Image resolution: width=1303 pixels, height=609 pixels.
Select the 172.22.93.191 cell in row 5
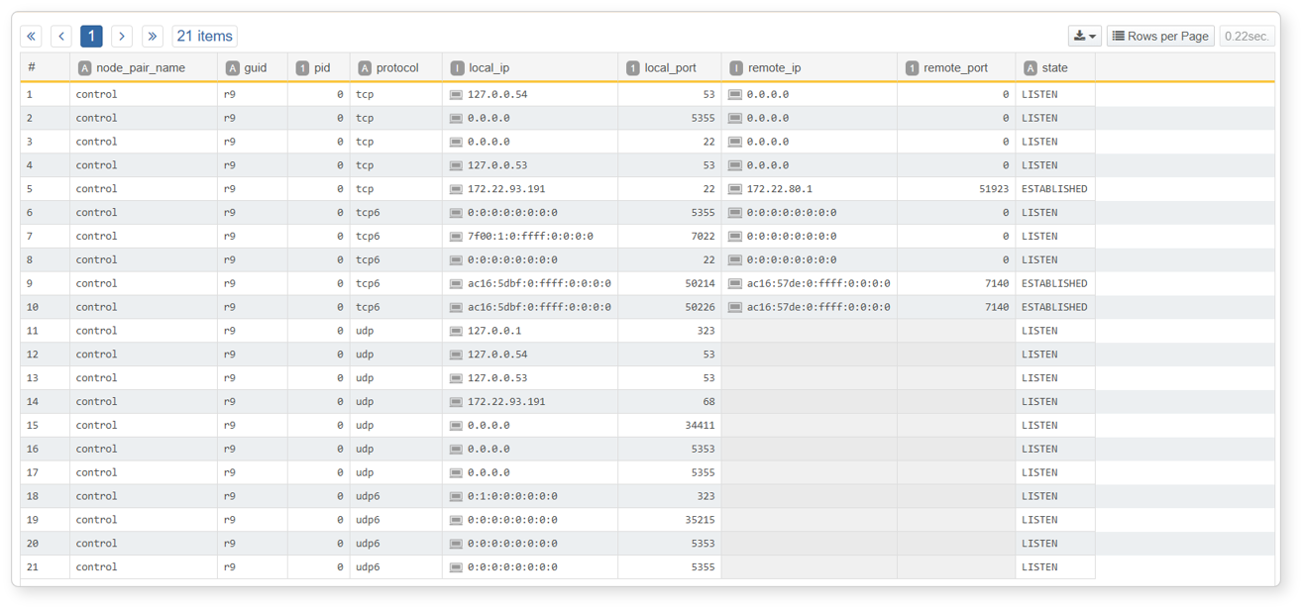tap(530, 189)
